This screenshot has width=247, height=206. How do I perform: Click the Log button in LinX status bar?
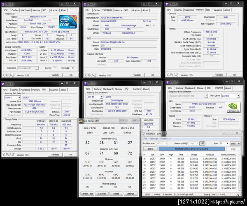[238, 194]
